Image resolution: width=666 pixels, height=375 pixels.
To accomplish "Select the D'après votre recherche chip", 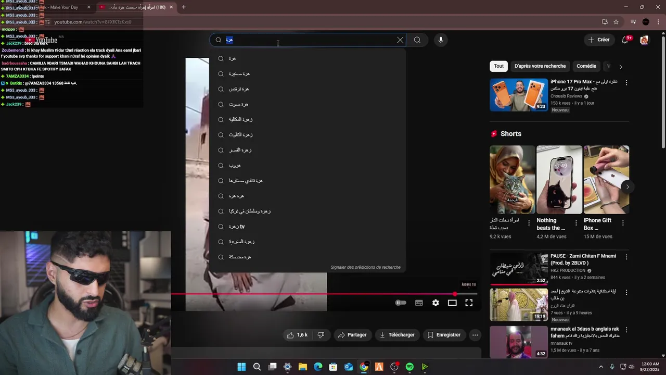I will click(540, 66).
